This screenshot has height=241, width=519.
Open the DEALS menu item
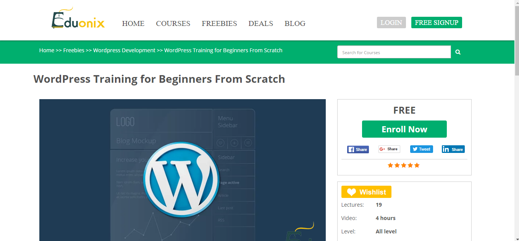(x=261, y=24)
